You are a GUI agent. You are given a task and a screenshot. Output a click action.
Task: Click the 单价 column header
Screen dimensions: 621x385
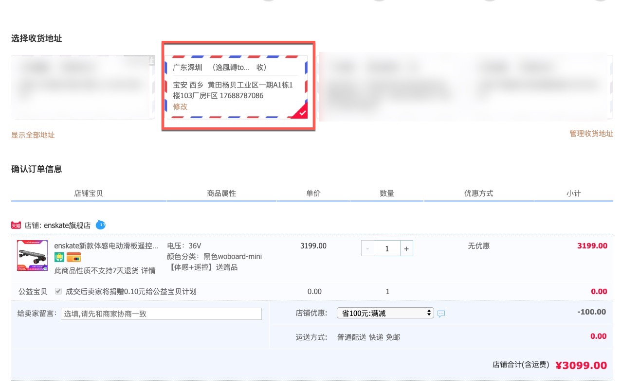[x=313, y=193]
